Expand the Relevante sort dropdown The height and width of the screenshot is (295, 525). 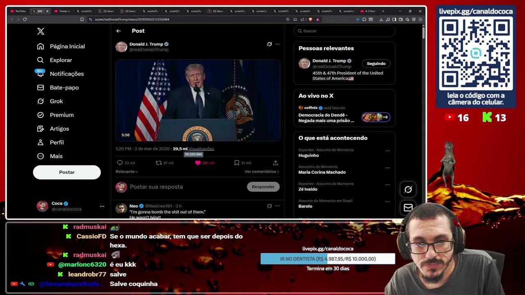pyautogui.click(x=127, y=172)
